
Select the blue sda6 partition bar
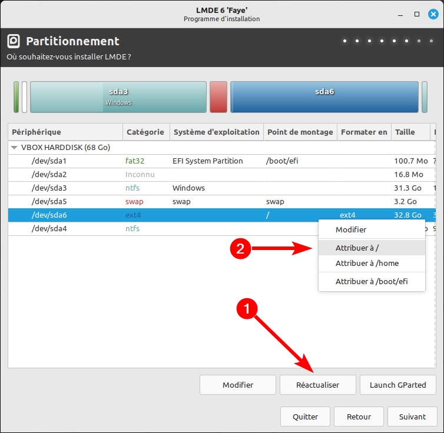324,96
